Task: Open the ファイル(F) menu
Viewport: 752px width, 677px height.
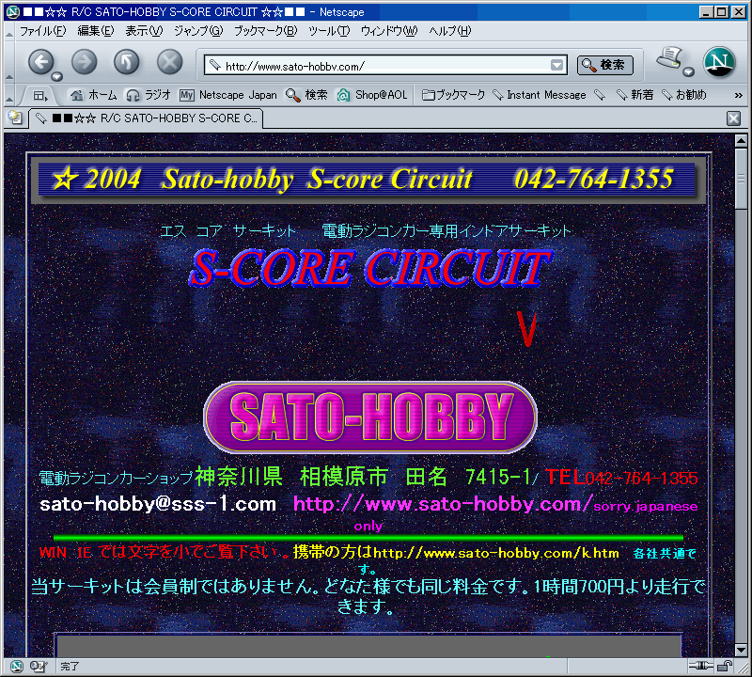Action: coord(42,31)
